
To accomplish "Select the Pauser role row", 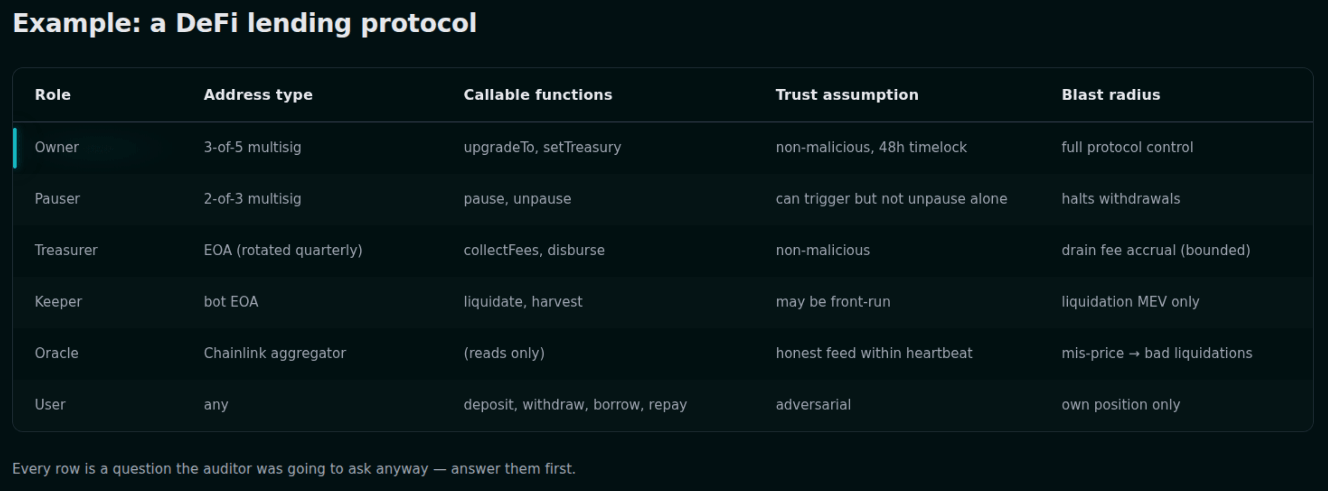I will tap(663, 199).
